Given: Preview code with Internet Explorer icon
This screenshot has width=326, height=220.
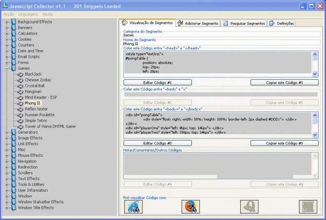Looking at the screenshot, I should [x=133, y=207].
